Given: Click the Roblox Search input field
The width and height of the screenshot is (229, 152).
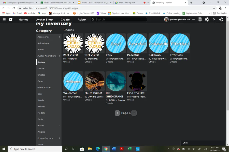Looking at the screenshot, I should pyautogui.click(x=119, y=20).
